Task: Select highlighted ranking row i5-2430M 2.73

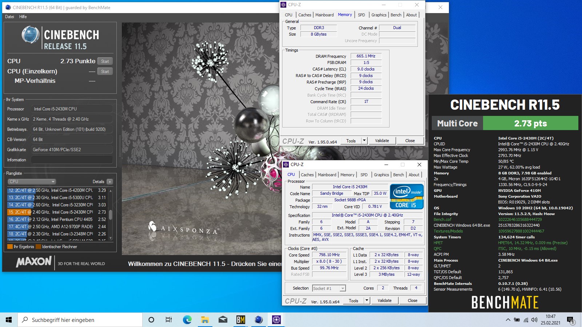Action: coord(57,212)
